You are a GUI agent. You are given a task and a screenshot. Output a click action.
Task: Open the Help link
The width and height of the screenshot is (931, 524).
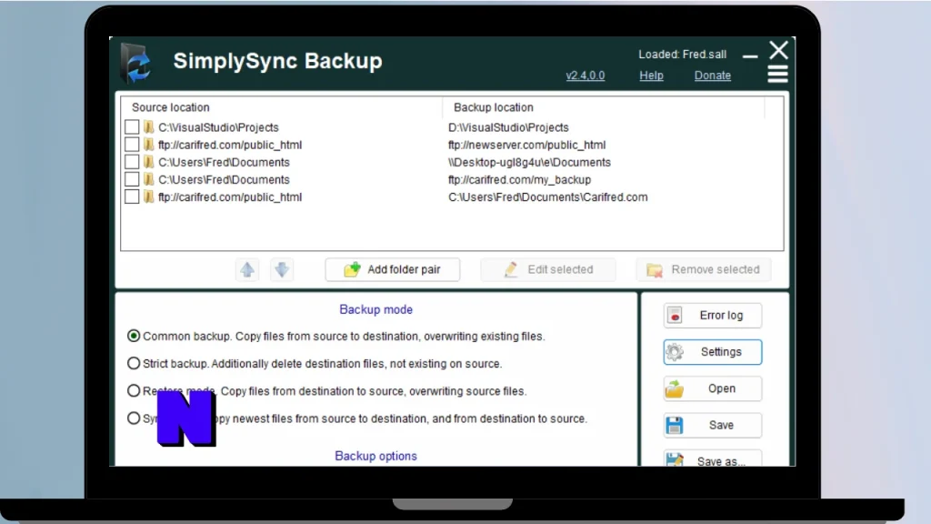(651, 76)
